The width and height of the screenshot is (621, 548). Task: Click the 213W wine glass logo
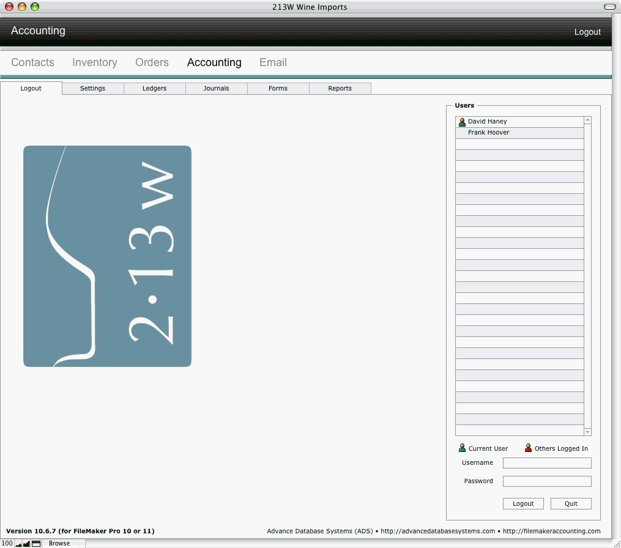(x=107, y=256)
